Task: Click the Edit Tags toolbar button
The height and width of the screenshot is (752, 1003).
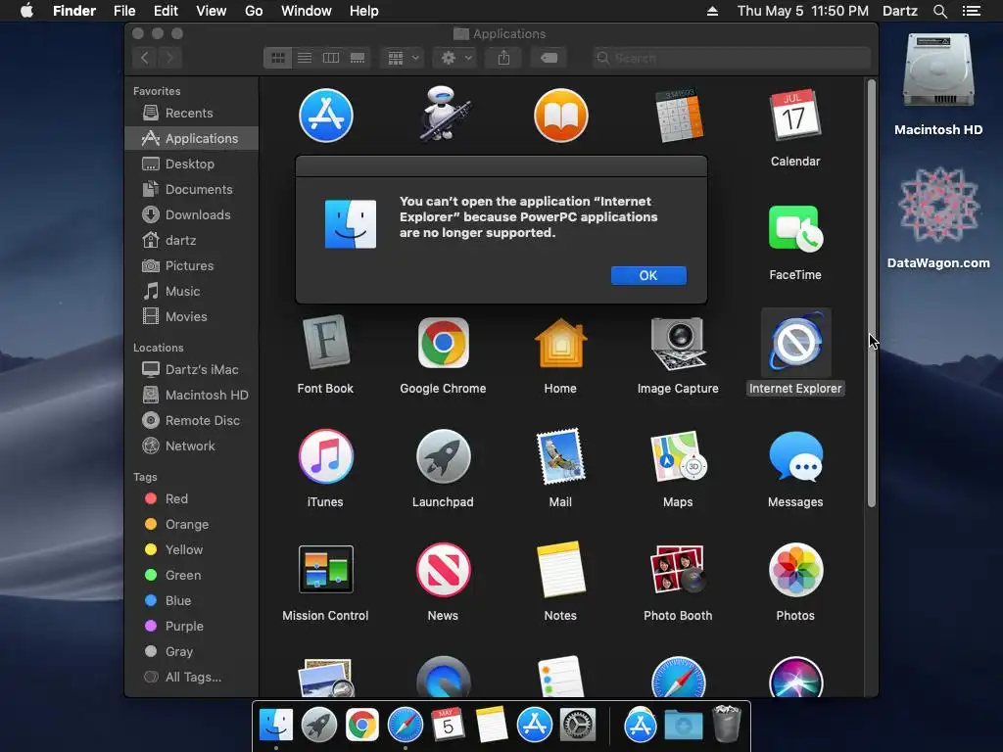Action: [x=549, y=58]
